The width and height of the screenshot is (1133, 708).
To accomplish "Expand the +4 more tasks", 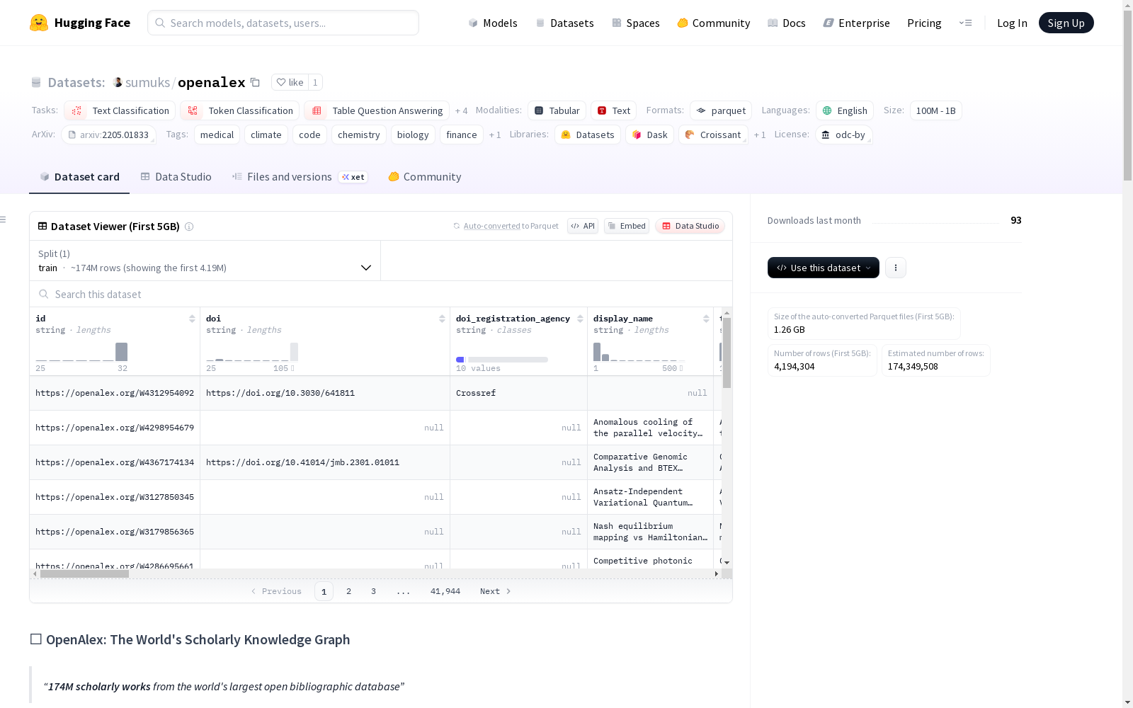I will [461, 110].
